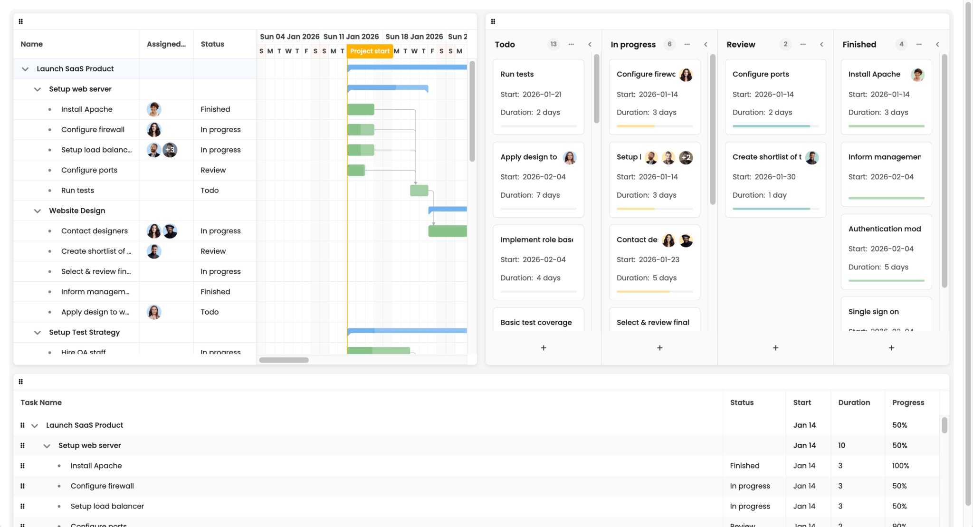Viewport: 973px width, 527px height.
Task: Collapse the Launch SaaS Product tree row
Action: (x=25, y=69)
